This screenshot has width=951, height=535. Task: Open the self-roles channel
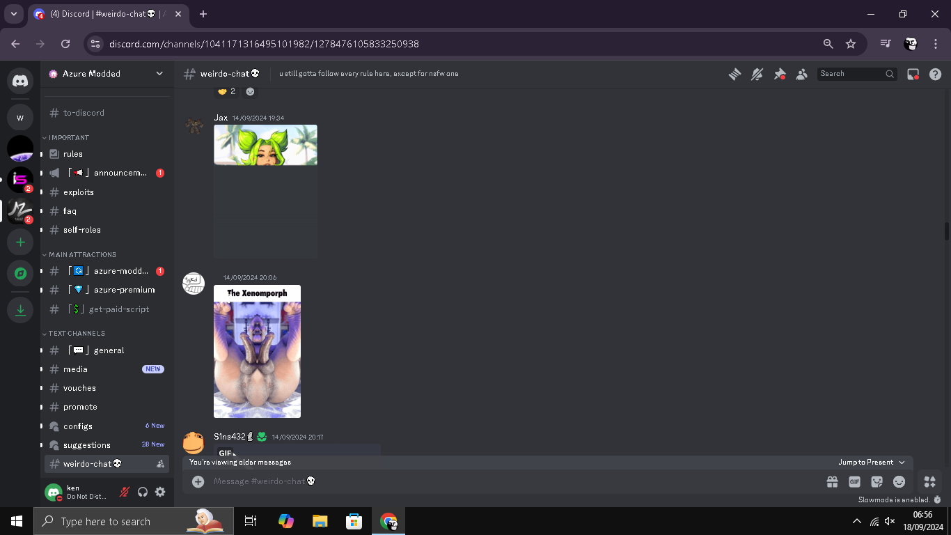pyautogui.click(x=107, y=230)
